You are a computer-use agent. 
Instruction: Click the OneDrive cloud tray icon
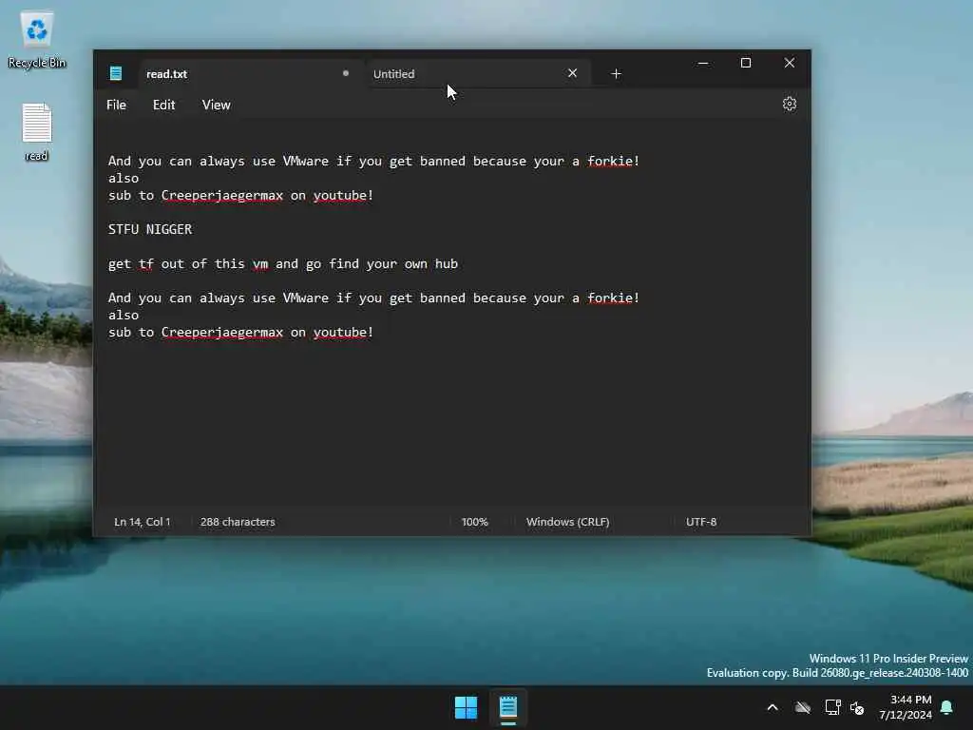coord(803,707)
